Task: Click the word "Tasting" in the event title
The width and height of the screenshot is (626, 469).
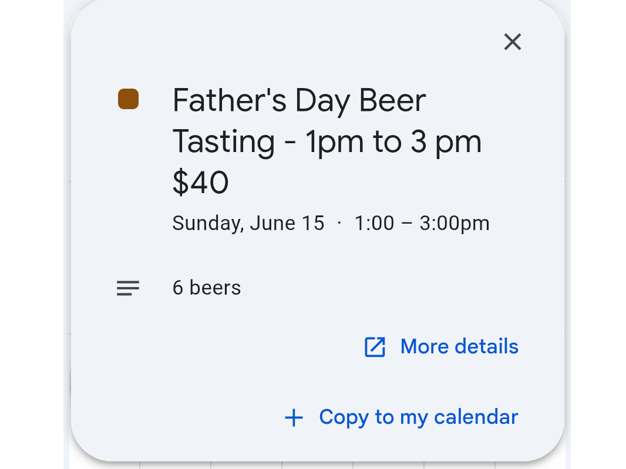Action: point(224,141)
